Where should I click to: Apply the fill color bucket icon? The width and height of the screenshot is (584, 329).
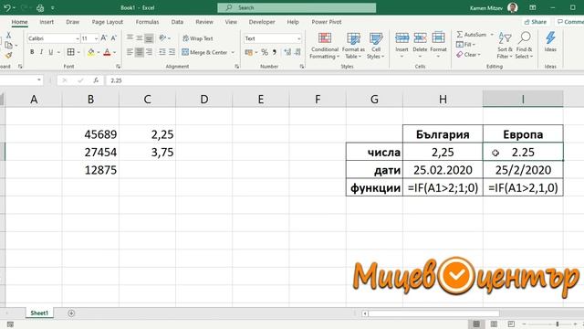tap(91, 52)
